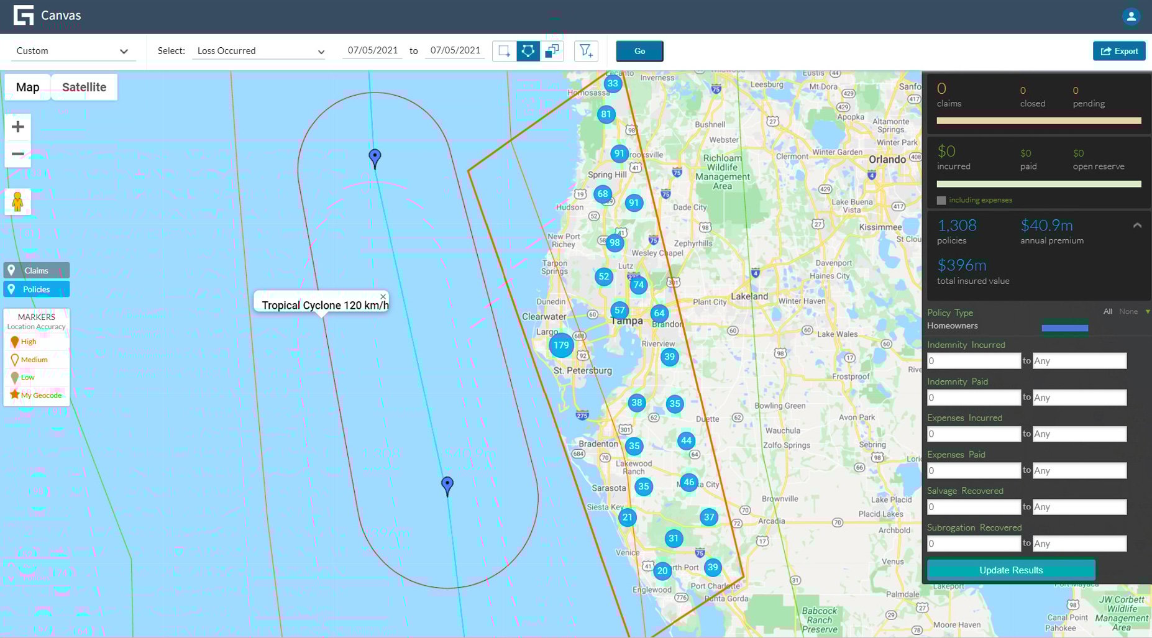This screenshot has height=638, width=1152.
Task: Activate the polygon selection tool
Action: pyautogui.click(x=528, y=51)
